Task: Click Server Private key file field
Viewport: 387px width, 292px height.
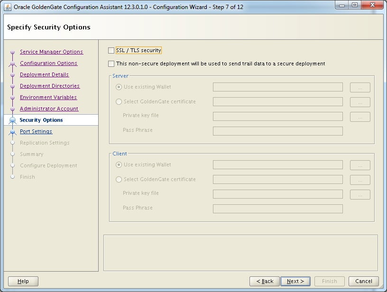Action: tap(278, 117)
